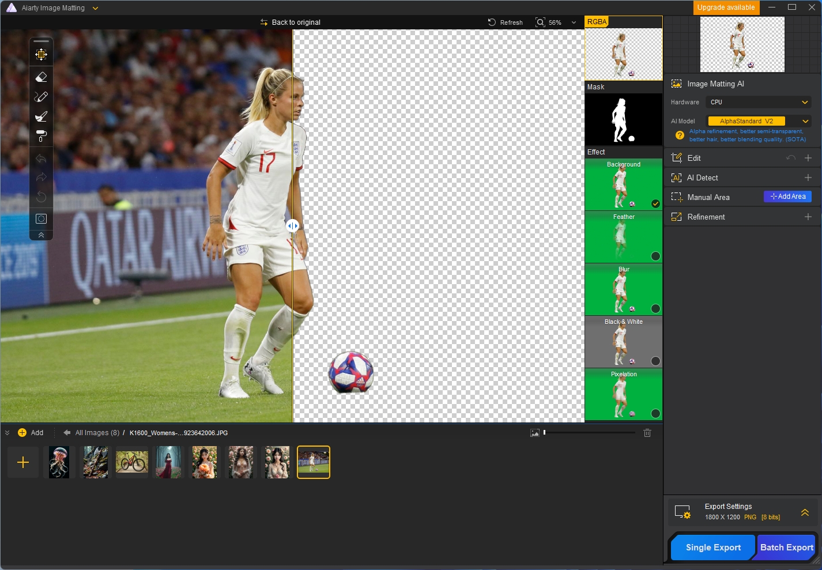Open the zoom percentage dropdown
Screen dimensions: 822x570
tap(574, 22)
